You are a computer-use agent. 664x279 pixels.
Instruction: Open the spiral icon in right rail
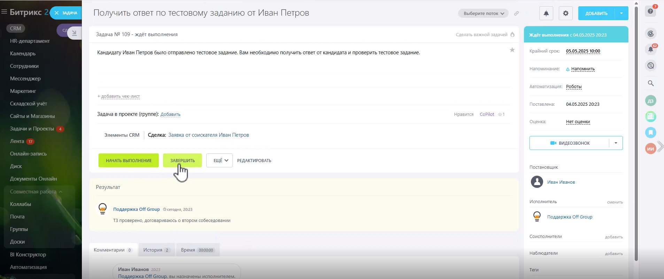(x=650, y=34)
